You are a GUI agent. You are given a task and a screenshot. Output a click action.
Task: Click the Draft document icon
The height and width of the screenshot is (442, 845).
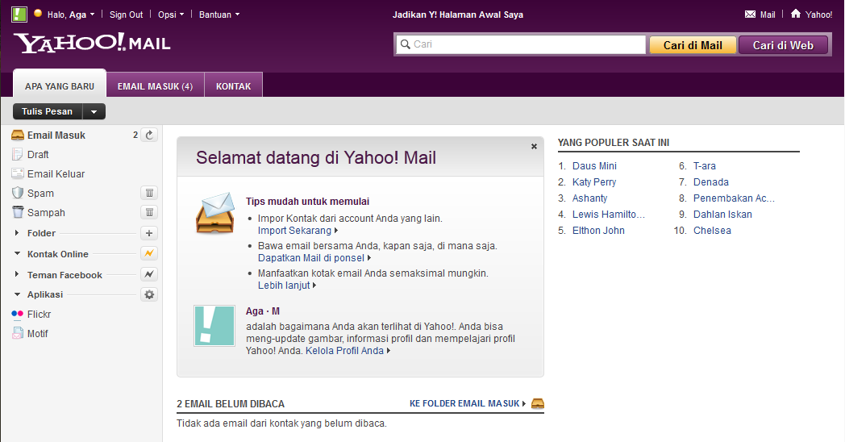coord(17,154)
